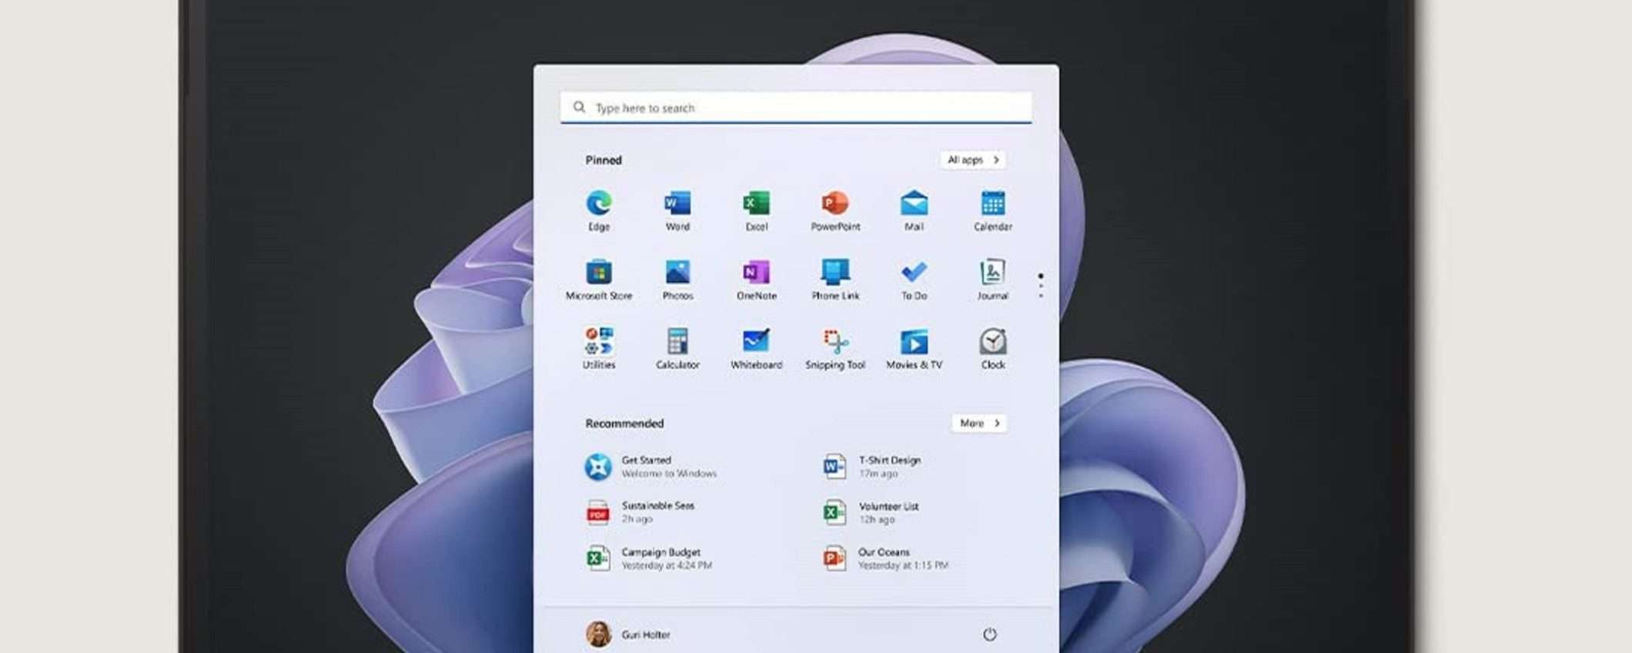Open Whiteboard app
1632x653 pixels.
[x=756, y=349]
